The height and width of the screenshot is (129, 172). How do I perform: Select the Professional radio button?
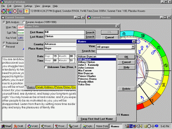pos(4,43)
